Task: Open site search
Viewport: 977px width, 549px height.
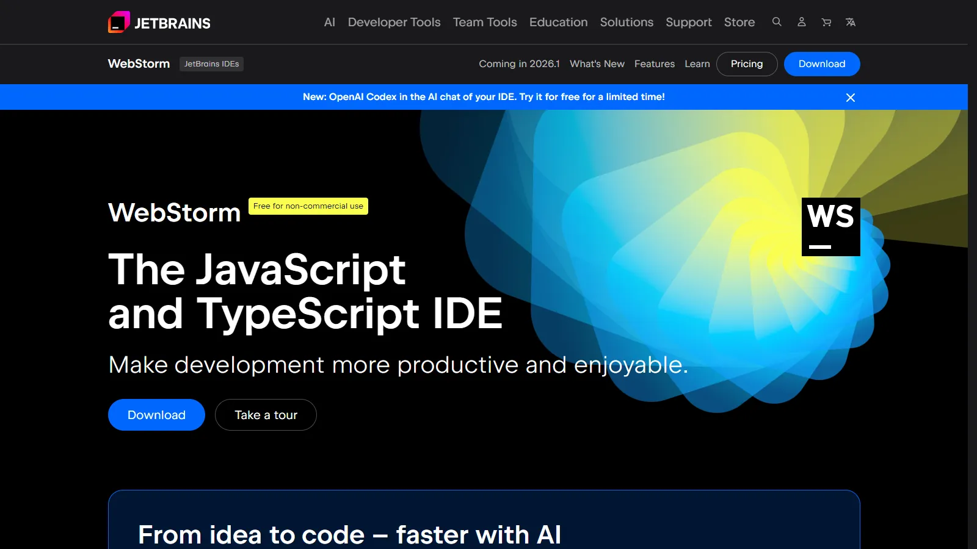Action: point(777,22)
